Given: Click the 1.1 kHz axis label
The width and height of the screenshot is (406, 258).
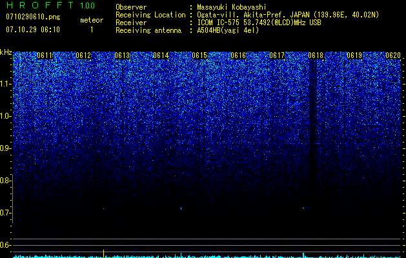Looking at the screenshot, I should (x=5, y=84).
